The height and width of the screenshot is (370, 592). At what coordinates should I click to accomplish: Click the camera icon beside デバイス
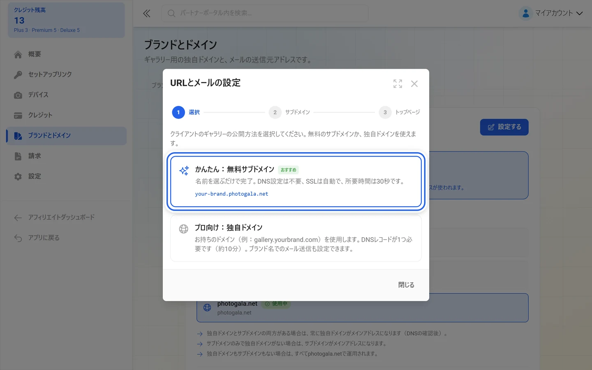[18, 95]
